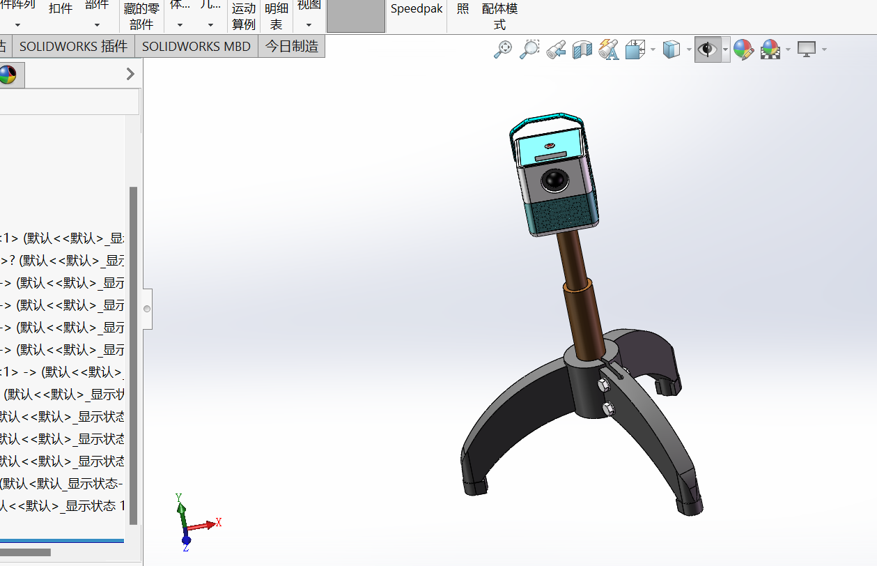Activate the Section View tool
Image resolution: width=877 pixels, height=566 pixels.
582,49
